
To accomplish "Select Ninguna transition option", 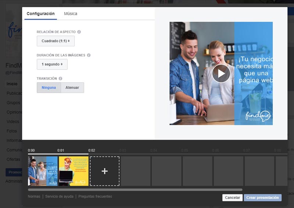I will click(x=49, y=87).
